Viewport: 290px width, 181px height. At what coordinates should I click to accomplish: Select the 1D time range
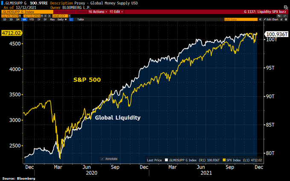(x=5, y=19)
